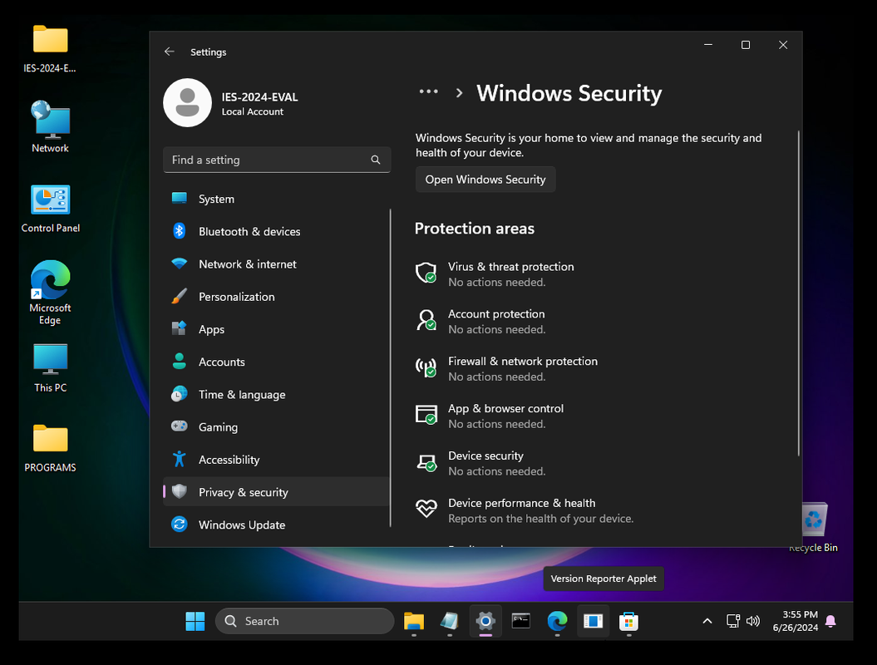Open Account protection person icon

(426, 321)
